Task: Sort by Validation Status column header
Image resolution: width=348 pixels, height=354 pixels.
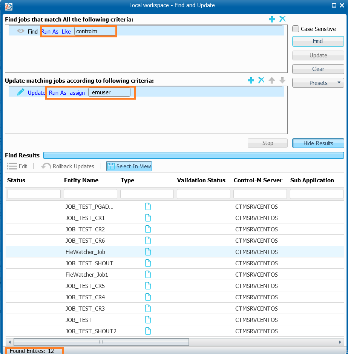Action: click(x=201, y=180)
